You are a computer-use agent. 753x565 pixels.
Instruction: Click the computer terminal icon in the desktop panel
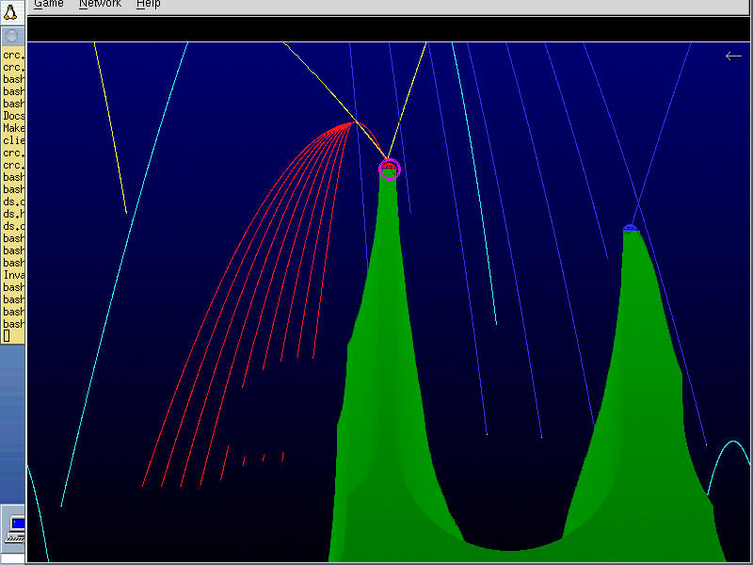click(x=15, y=530)
